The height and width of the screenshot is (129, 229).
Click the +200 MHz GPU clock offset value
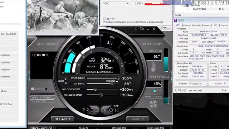126,89
